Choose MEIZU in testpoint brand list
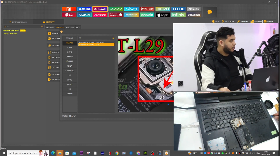280x156 pixels. click(x=70, y=84)
